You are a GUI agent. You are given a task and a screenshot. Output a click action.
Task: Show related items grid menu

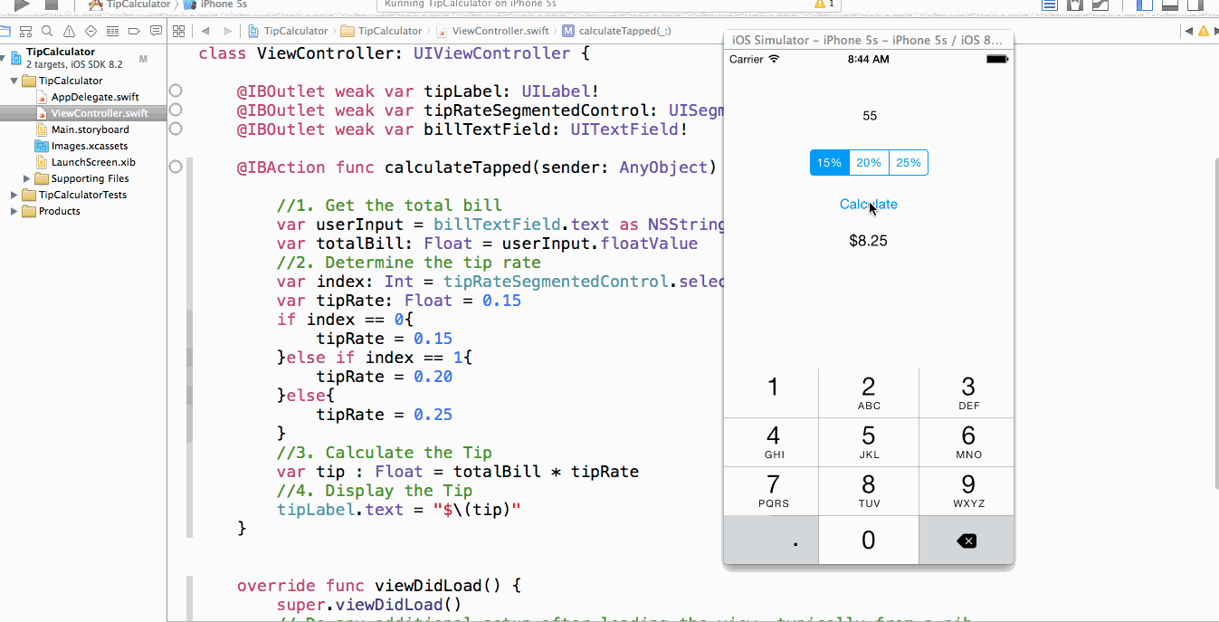(179, 32)
